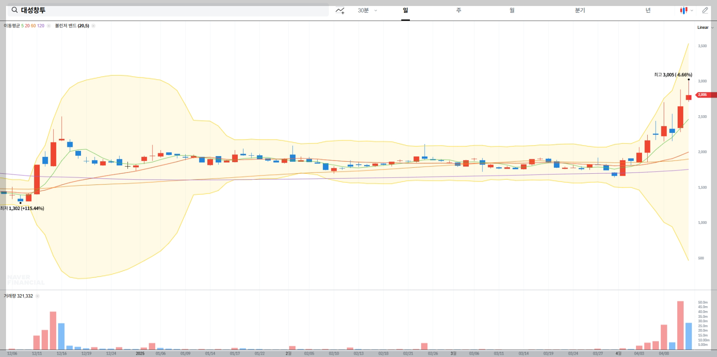The width and height of the screenshot is (717, 357).
Task: Open the add indicator chart icon
Action: coord(340,10)
